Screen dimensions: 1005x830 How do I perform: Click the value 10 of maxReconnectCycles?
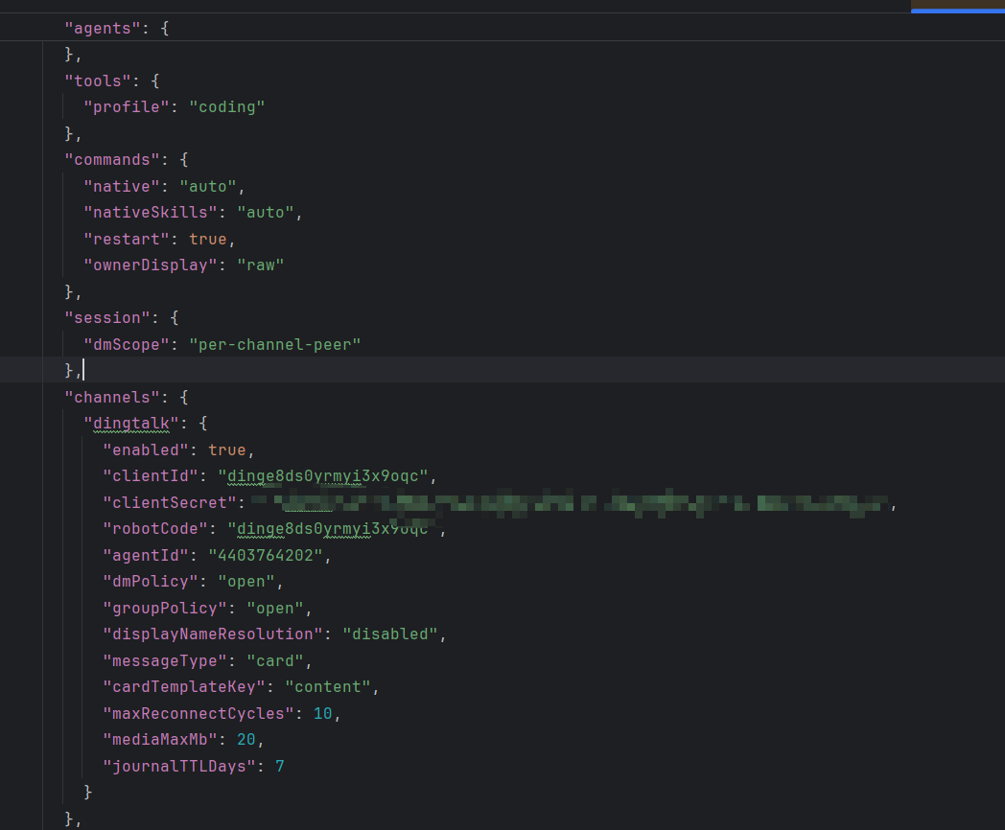[x=323, y=713]
